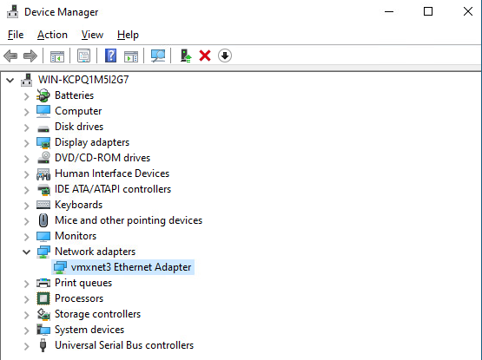Expand the Display adapters category
The height and width of the screenshot is (360, 482).
tap(27, 143)
